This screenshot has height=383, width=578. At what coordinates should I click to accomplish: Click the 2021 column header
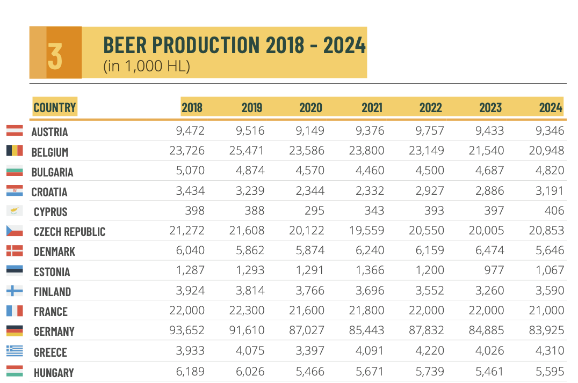pos(372,108)
